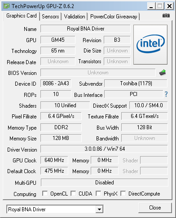Click the Bus Interface question mark

point(166,94)
